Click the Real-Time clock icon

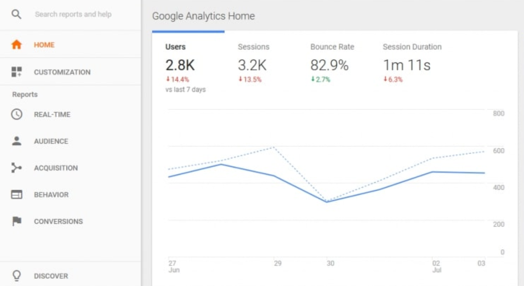click(x=17, y=114)
